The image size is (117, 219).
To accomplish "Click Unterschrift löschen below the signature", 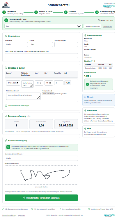I will (41, 187).
